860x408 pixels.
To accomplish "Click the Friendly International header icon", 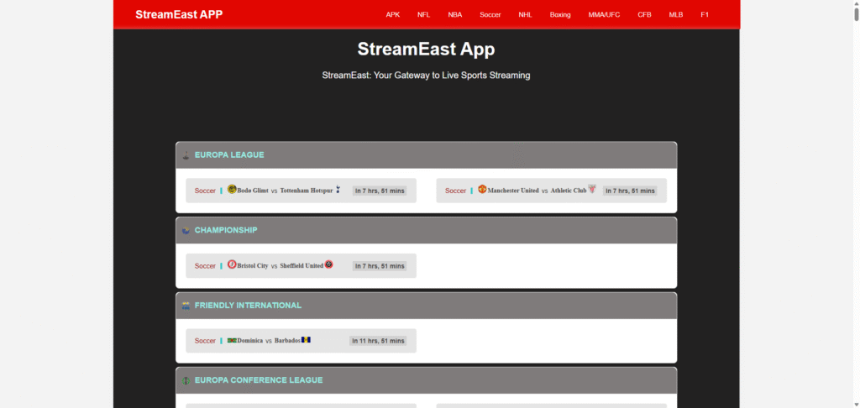I will (x=186, y=306).
